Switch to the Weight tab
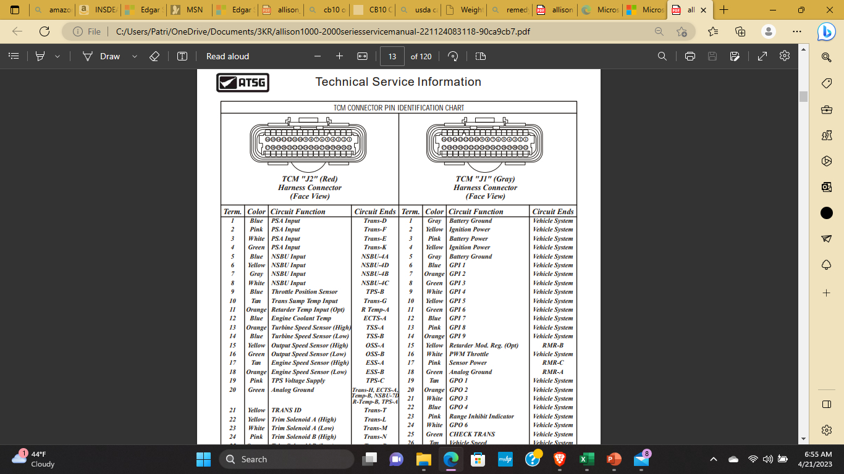The image size is (844, 474). tap(463, 10)
